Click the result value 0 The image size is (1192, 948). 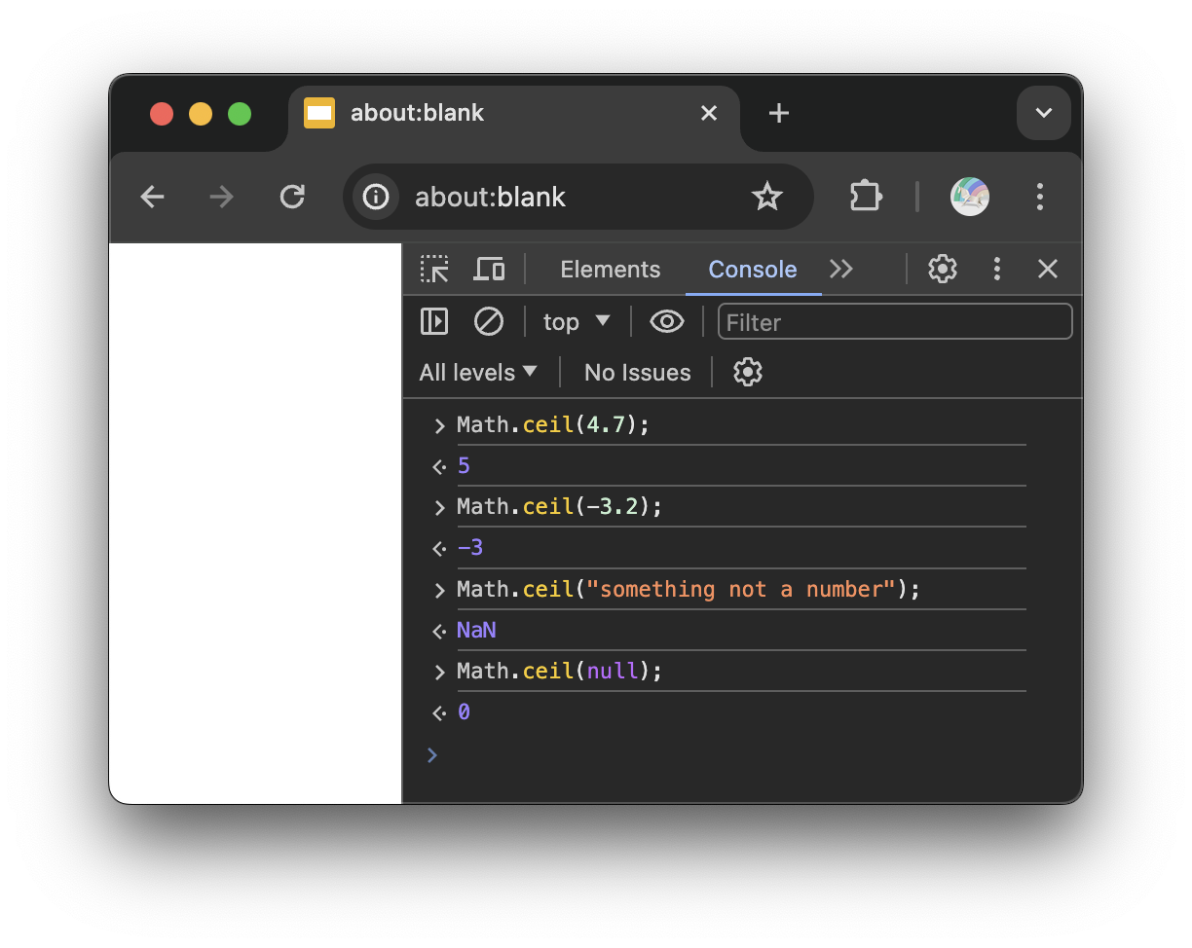click(x=464, y=712)
